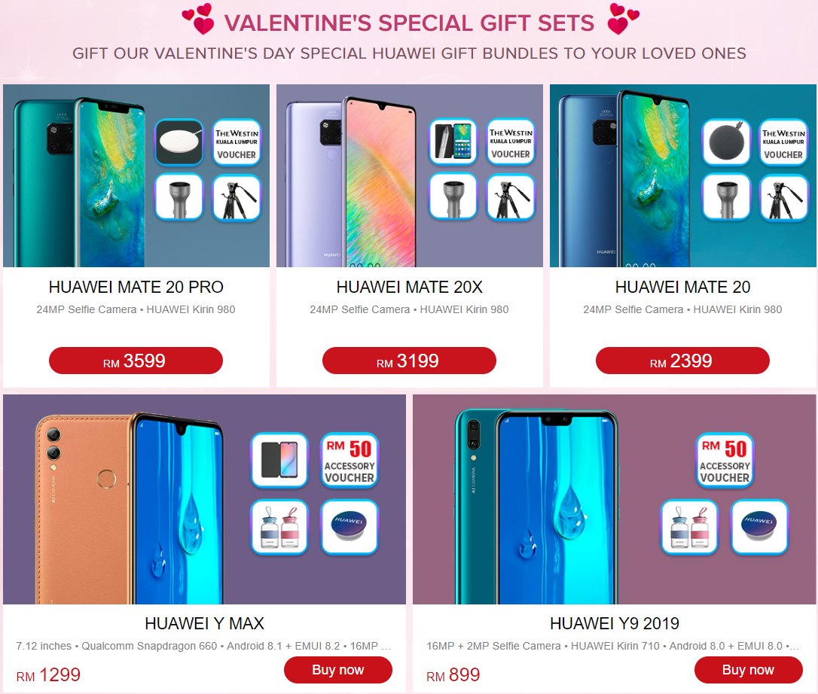Select the tripod icon on Mate 20 Pro
The width and height of the screenshot is (818, 694).
pyautogui.click(x=237, y=198)
